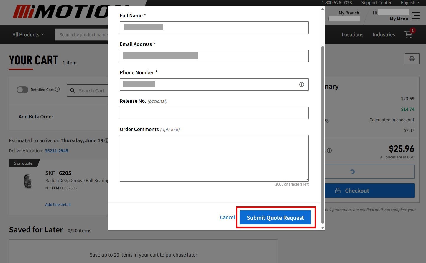Screen dimensions: 426x263
Task: Click info icon beside Detailed Cart
Action: point(57,90)
